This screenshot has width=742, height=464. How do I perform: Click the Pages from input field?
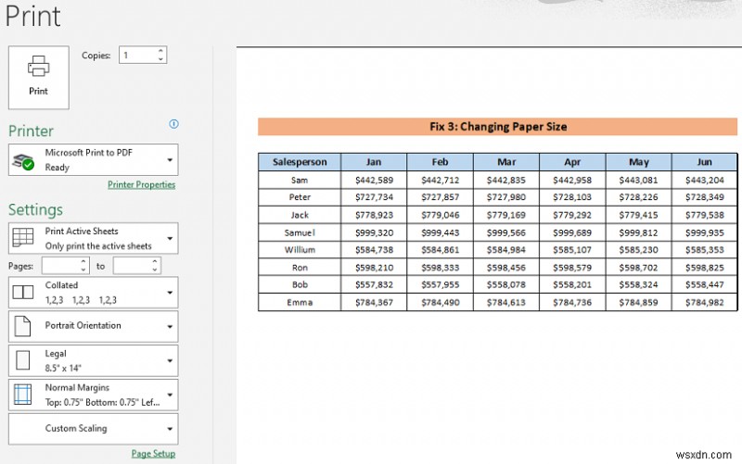(x=60, y=266)
